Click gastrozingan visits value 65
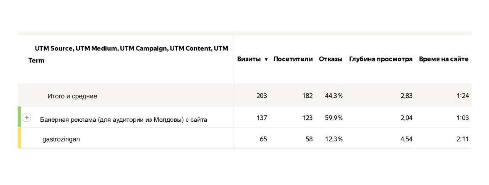Image resolution: width=489 pixels, height=185 pixels. pos(263,139)
